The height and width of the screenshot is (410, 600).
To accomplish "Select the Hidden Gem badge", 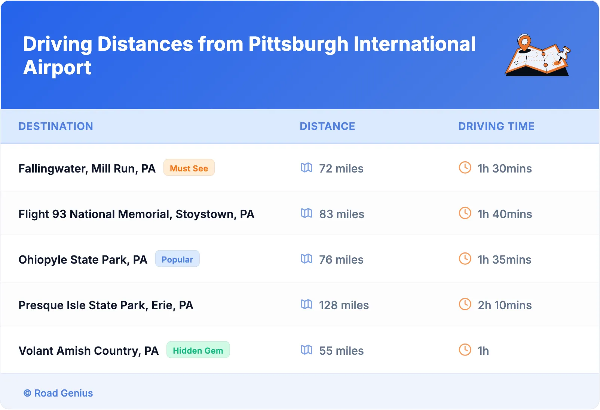I will pos(198,350).
